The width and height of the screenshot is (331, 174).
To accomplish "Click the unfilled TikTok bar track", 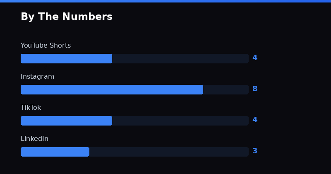I will tap(180, 121).
